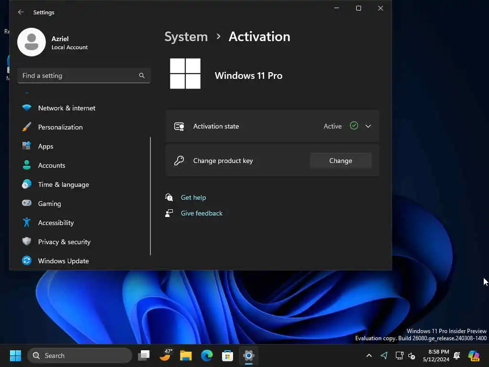Launch Microsoft Edge from the taskbar

pyautogui.click(x=207, y=356)
